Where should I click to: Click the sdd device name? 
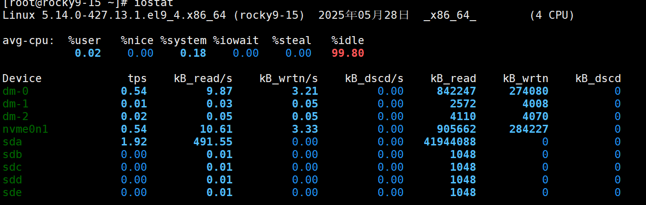[x=12, y=180]
